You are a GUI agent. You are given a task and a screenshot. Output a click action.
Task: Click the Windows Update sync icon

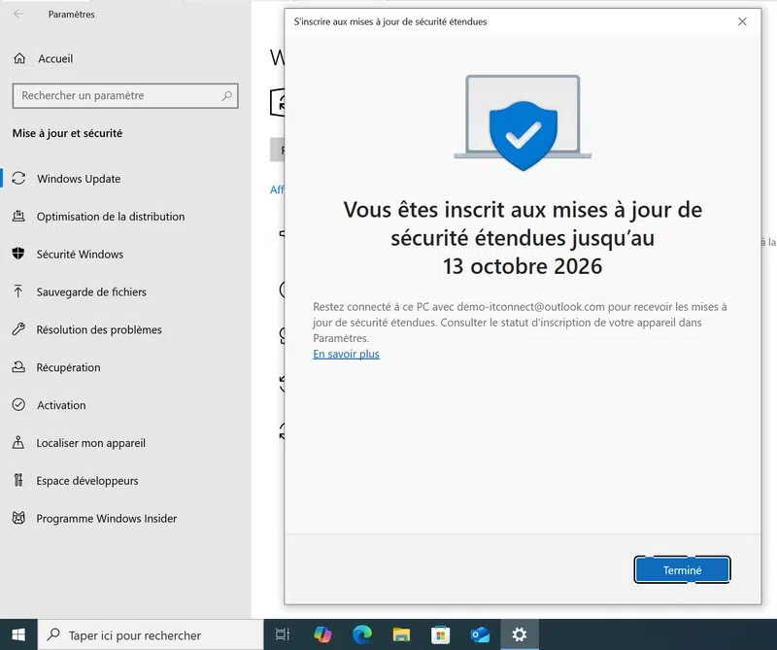coord(18,179)
